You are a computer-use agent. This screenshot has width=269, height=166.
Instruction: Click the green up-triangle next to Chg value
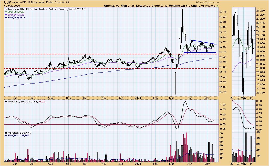(x=218, y=6)
